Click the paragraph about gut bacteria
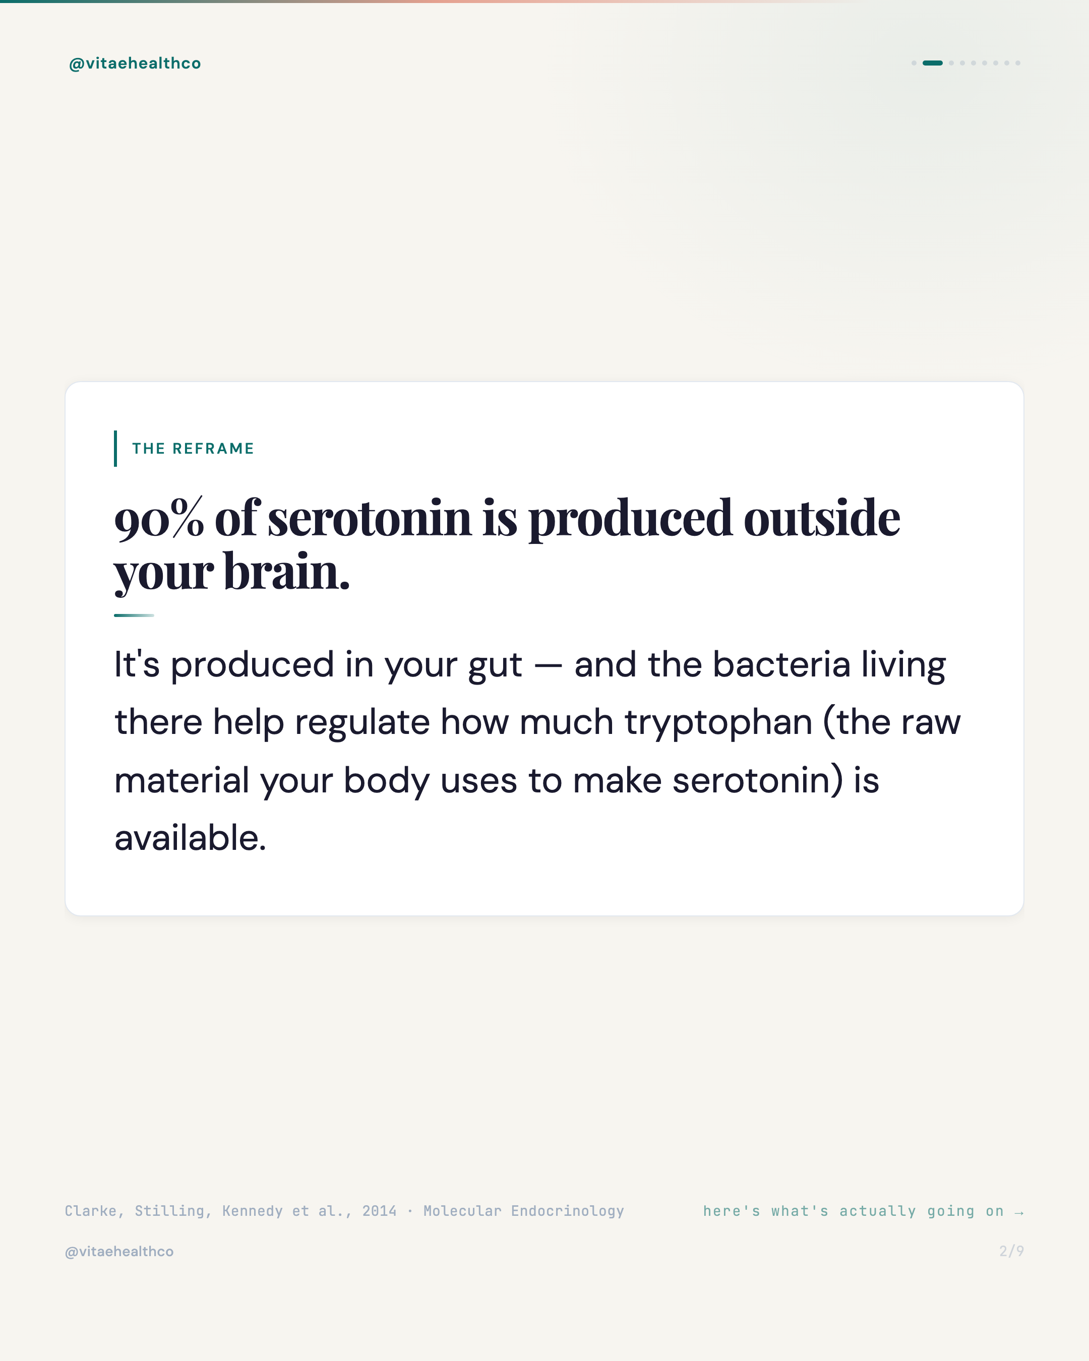The height and width of the screenshot is (1361, 1089). (537, 751)
